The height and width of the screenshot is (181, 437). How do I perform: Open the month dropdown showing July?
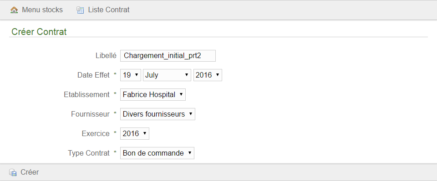pos(167,75)
